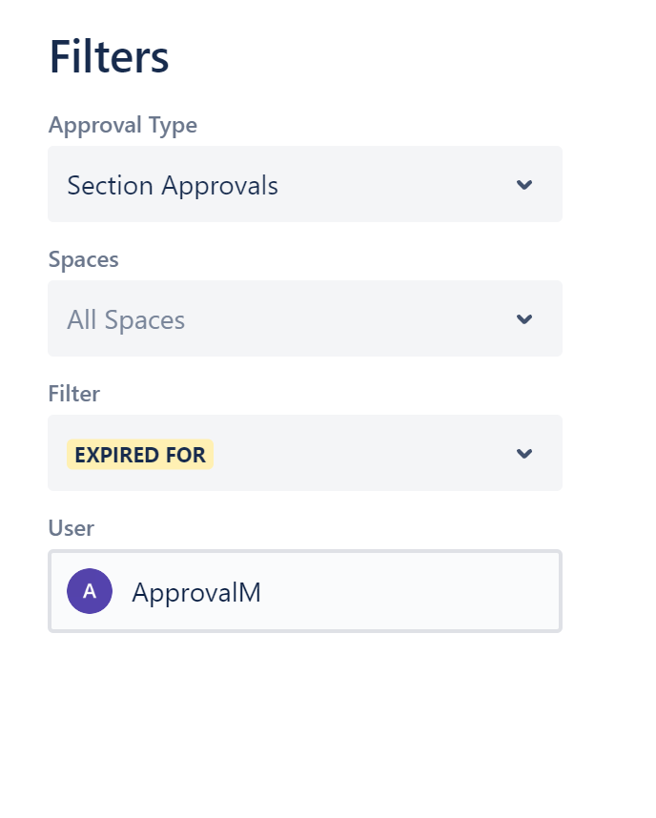Image resolution: width=656 pixels, height=818 pixels.
Task: Expand the Approval Type chevron arrow
Action: click(x=523, y=185)
